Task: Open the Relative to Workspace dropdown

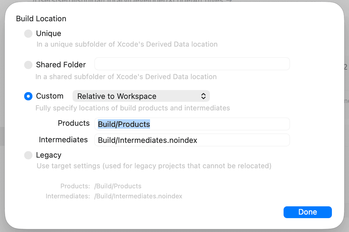Action: (141, 96)
